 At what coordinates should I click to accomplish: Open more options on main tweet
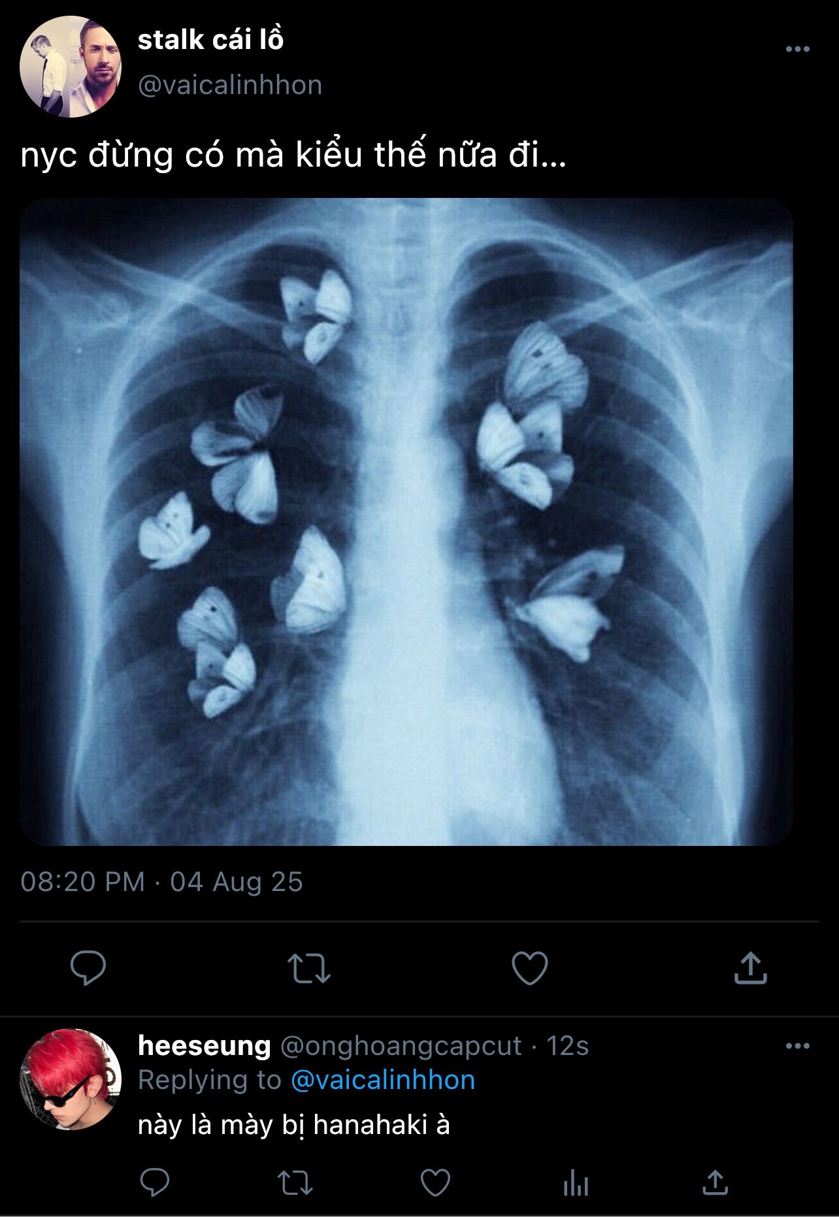797,49
